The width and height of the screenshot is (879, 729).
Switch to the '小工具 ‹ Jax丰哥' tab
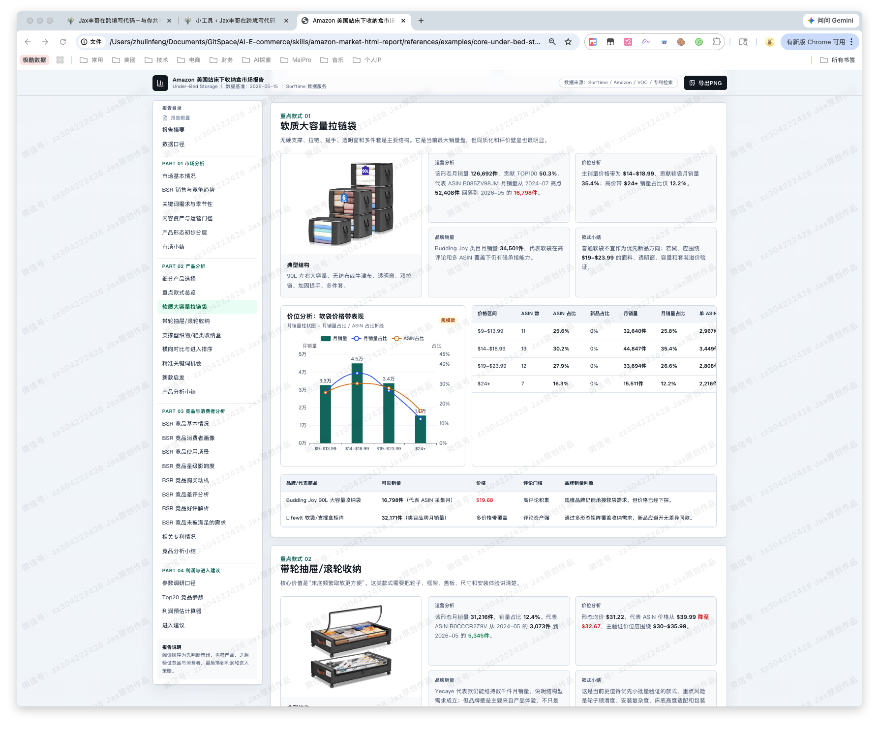point(236,21)
